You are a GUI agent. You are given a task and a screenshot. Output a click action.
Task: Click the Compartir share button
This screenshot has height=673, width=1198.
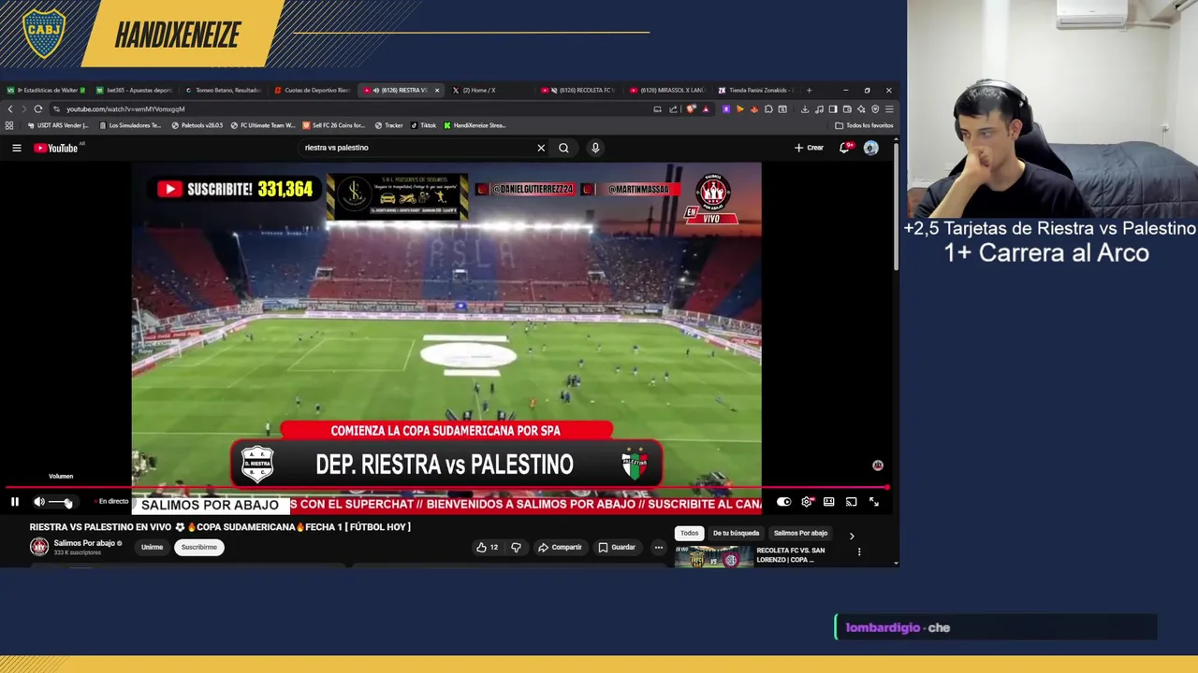pos(560,547)
